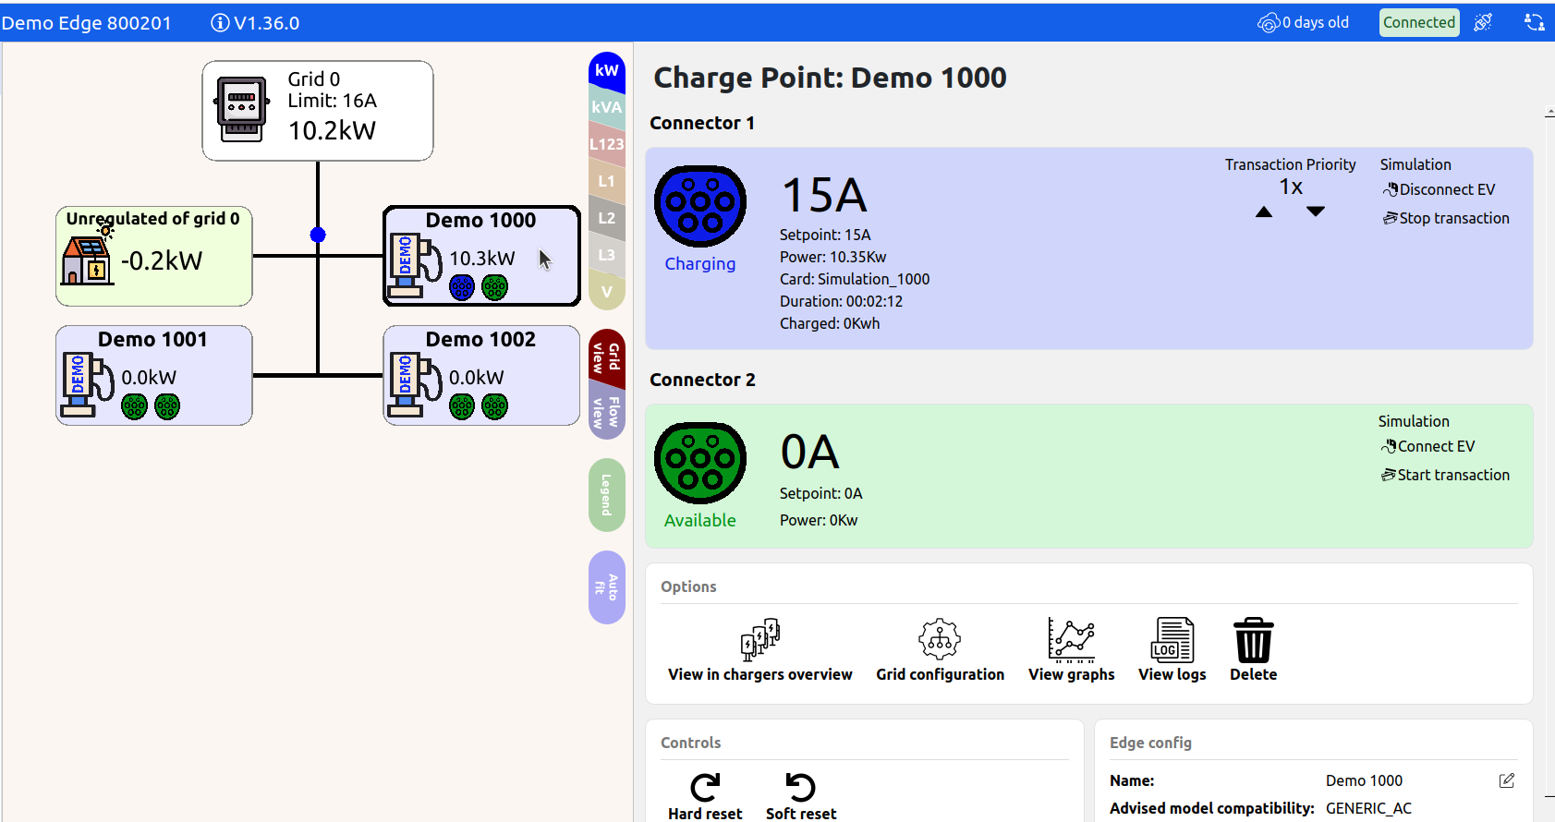Viewport: 1555px width, 822px height.
Task: Select the Flow view tab
Action: (607, 412)
